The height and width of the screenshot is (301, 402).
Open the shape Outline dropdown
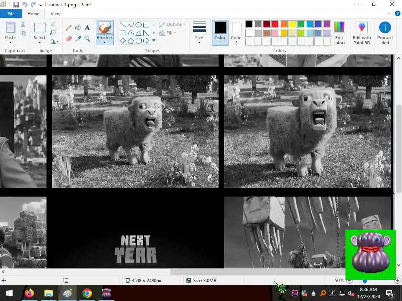172,25
